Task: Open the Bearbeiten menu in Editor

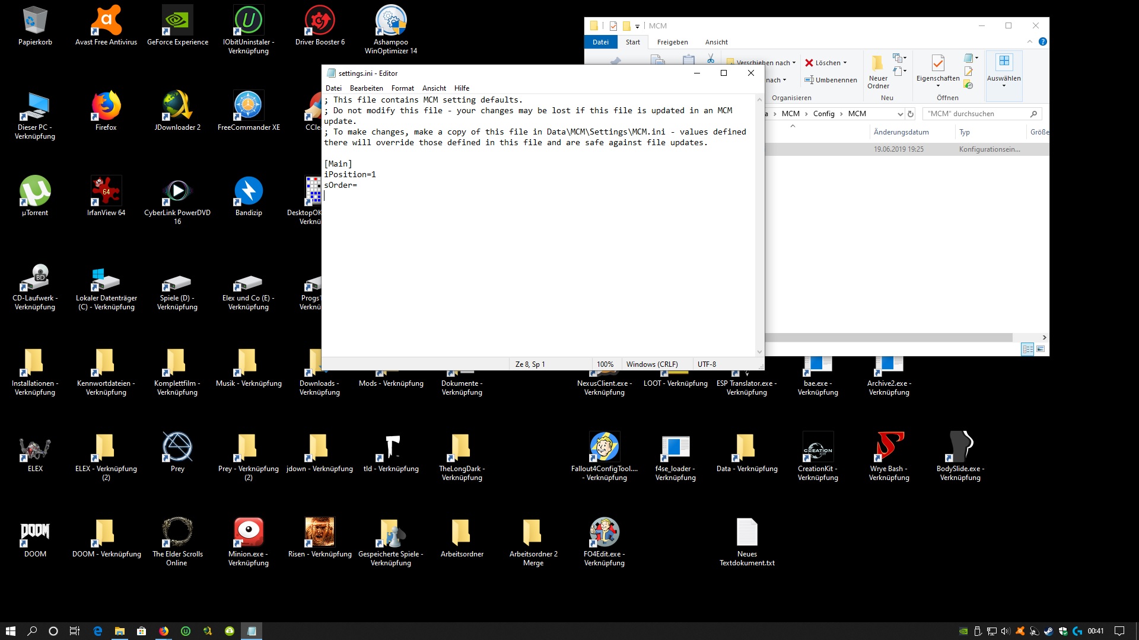Action: click(366, 88)
